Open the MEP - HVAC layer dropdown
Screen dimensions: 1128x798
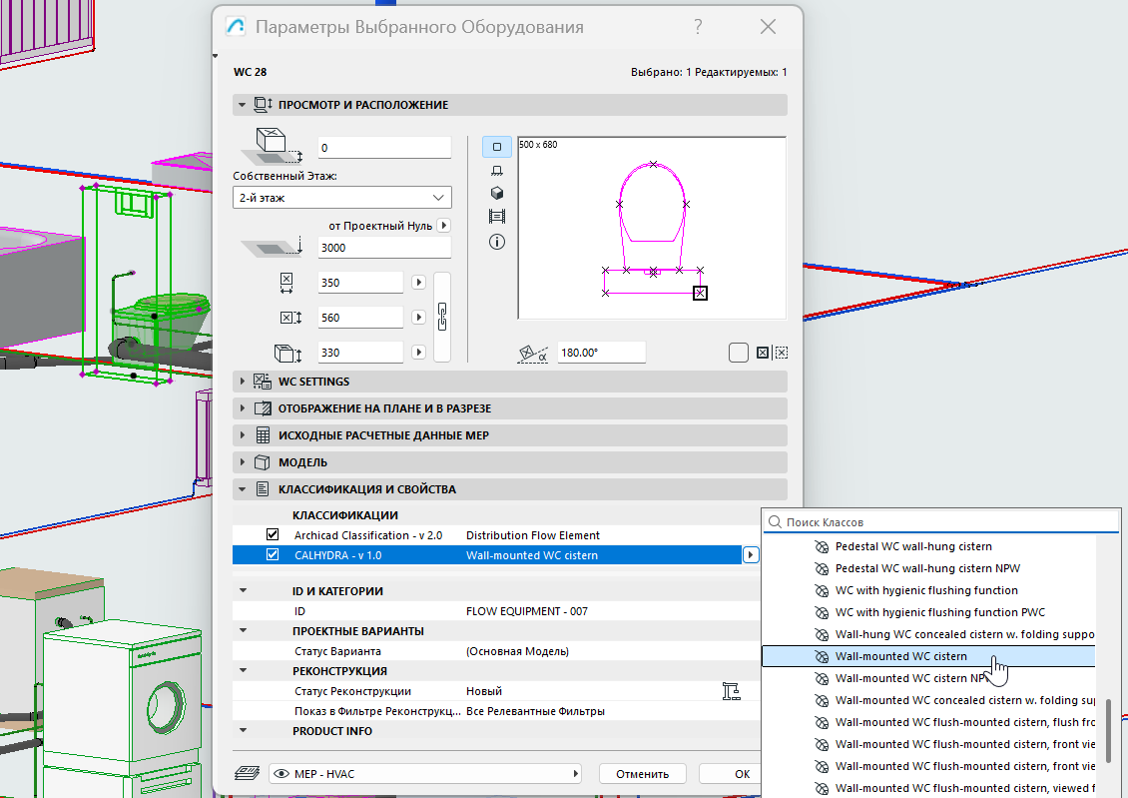pos(424,774)
